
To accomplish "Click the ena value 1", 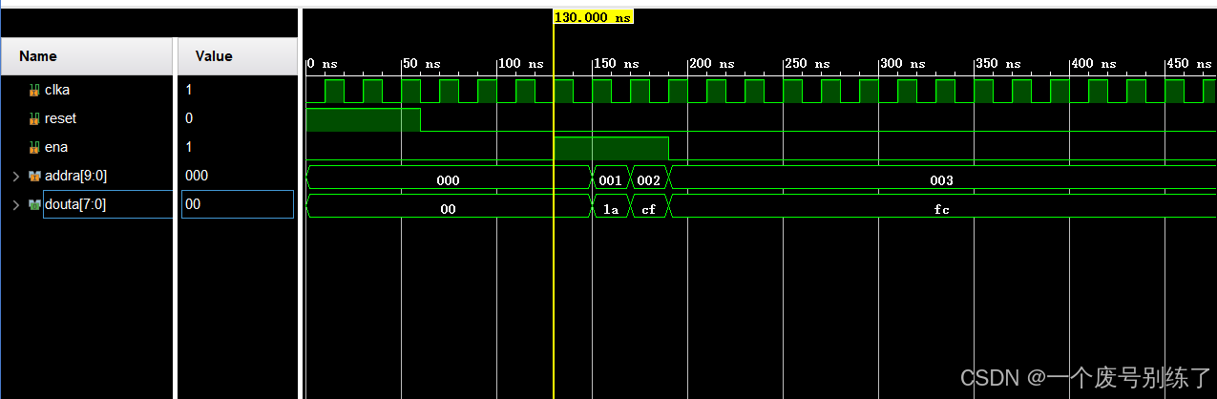I will click(189, 147).
